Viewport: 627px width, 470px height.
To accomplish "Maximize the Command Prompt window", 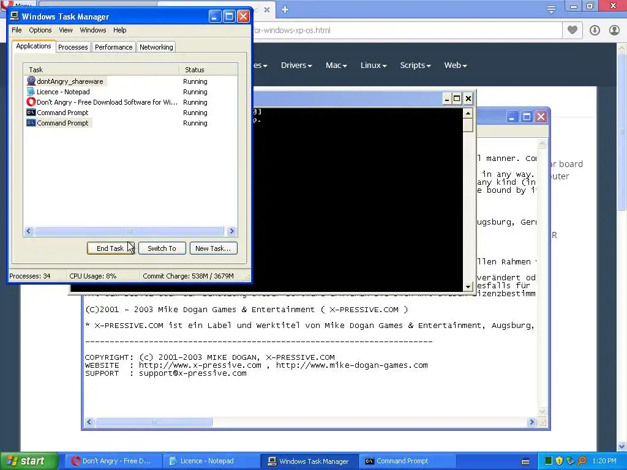I will 457,99.
